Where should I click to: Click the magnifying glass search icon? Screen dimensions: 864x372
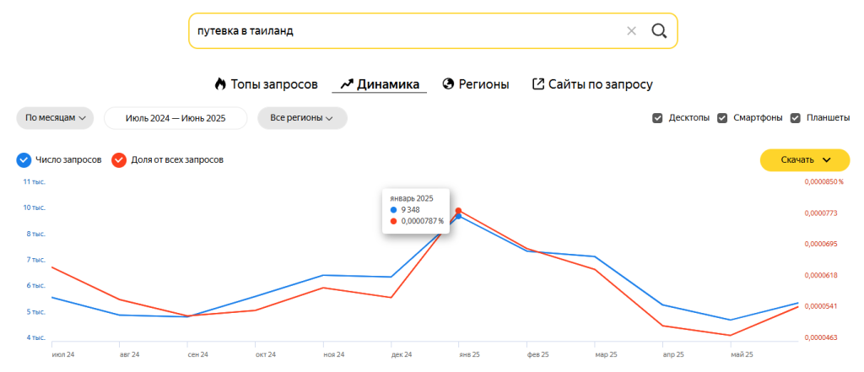coord(659,31)
